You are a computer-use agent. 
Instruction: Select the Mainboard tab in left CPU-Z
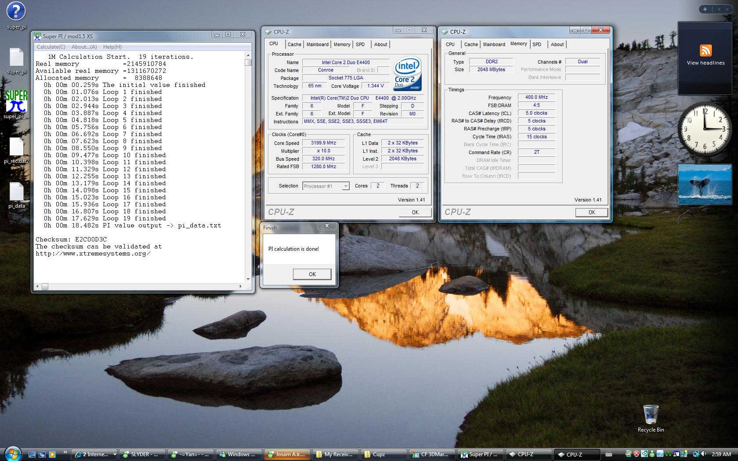[318, 44]
